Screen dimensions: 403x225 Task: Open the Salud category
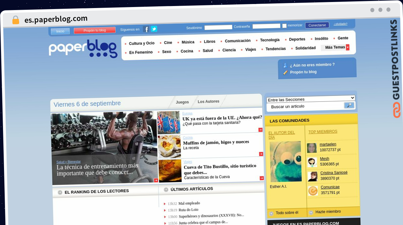point(208,50)
